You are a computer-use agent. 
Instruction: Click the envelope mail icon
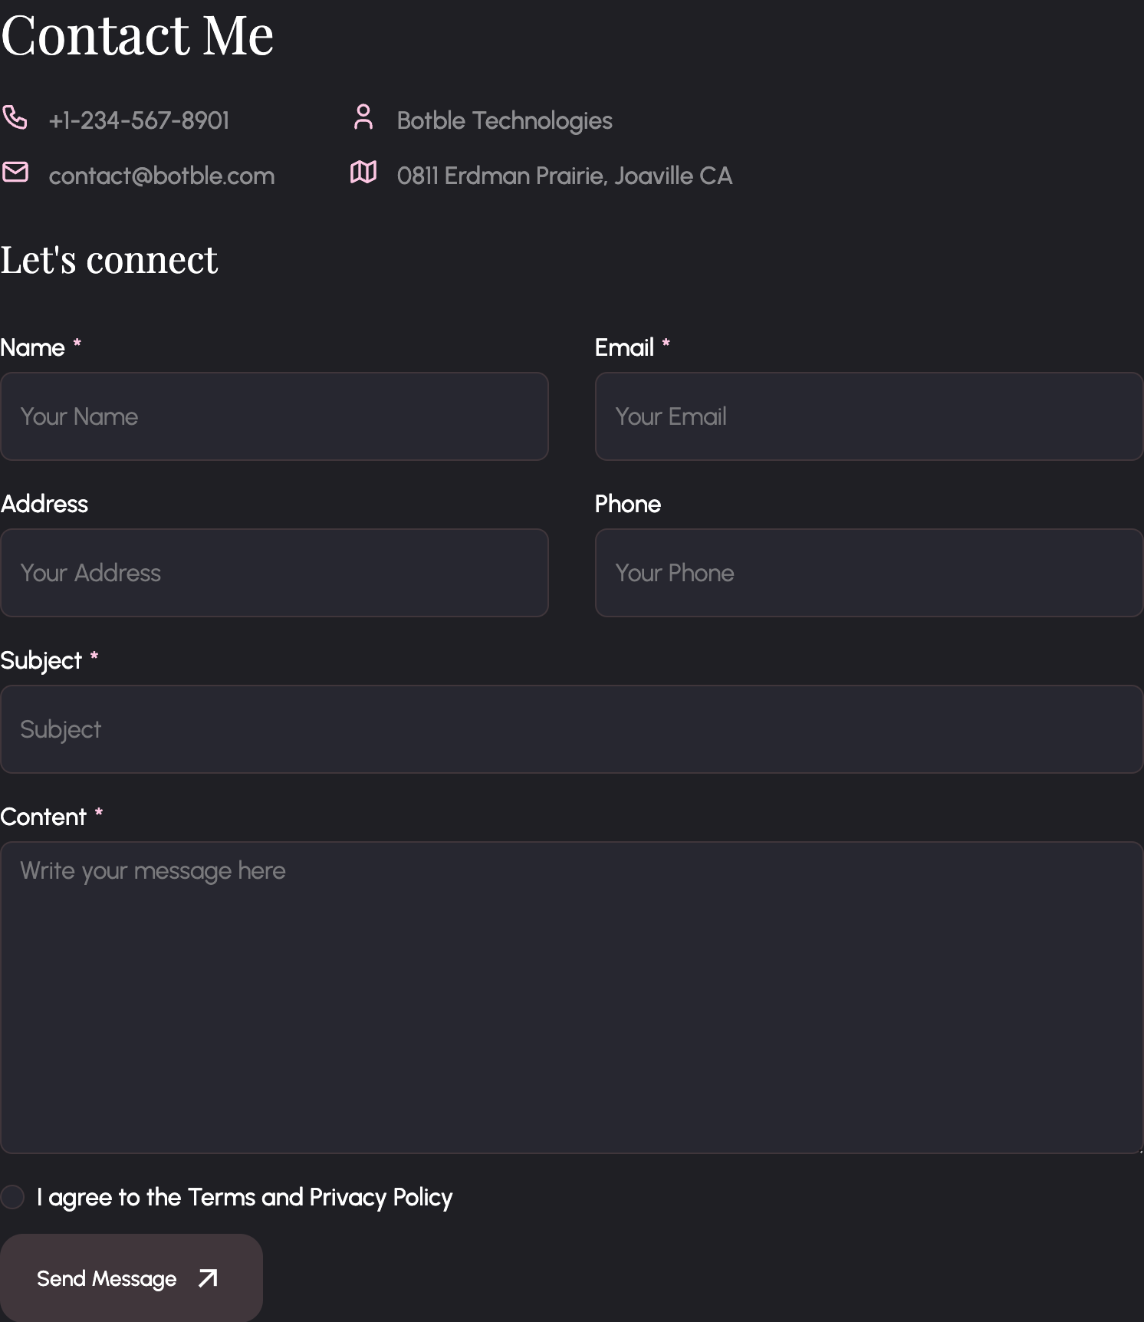[x=15, y=172]
